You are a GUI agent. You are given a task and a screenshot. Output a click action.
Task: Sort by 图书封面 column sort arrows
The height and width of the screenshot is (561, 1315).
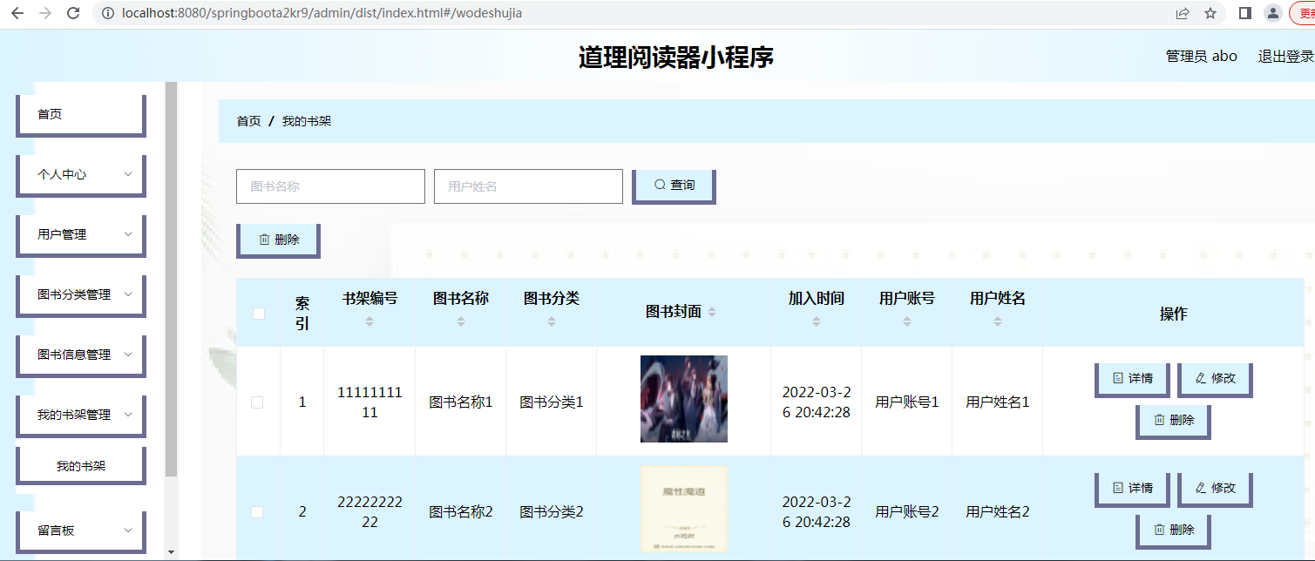pyautogui.click(x=712, y=312)
